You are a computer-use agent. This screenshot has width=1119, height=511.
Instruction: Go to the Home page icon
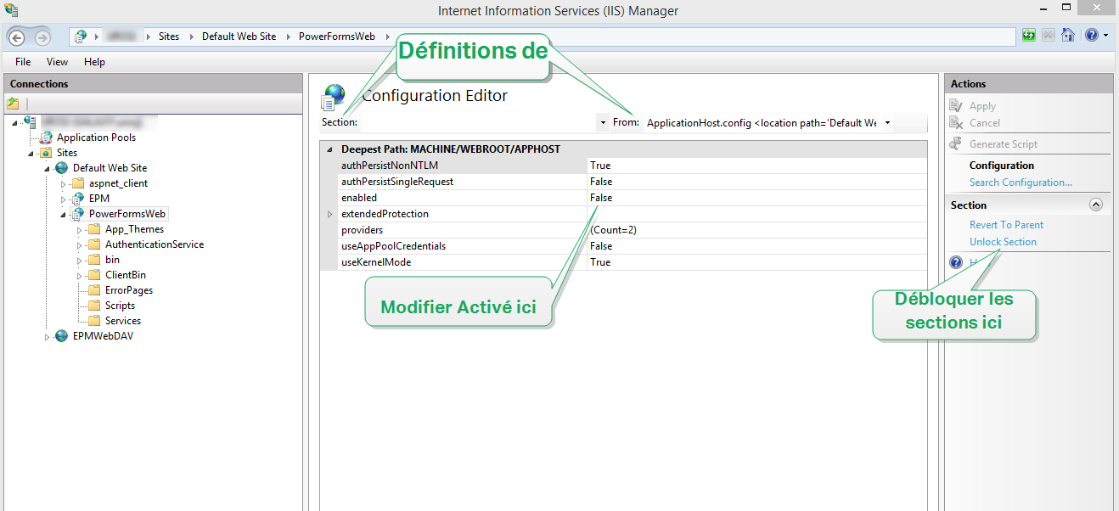tap(1068, 35)
